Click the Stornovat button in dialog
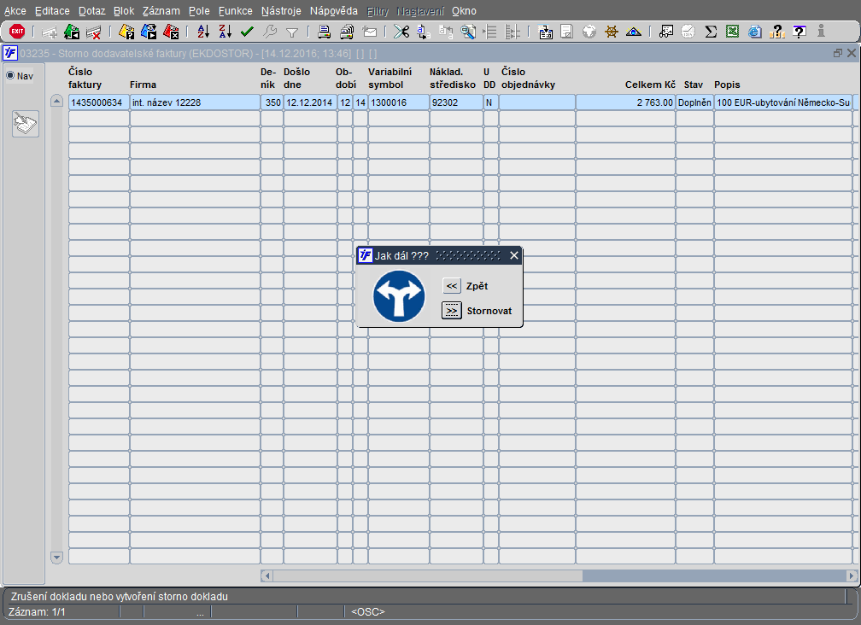This screenshot has height=625, width=861. point(452,311)
